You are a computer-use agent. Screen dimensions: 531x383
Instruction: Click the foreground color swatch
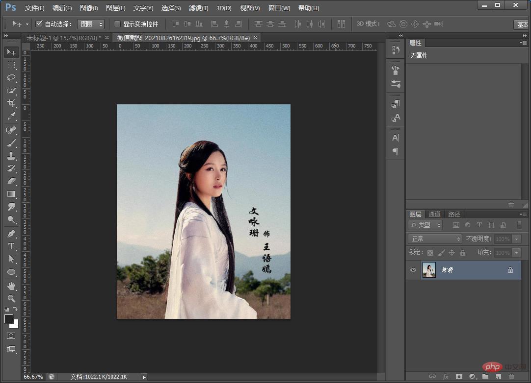8,318
